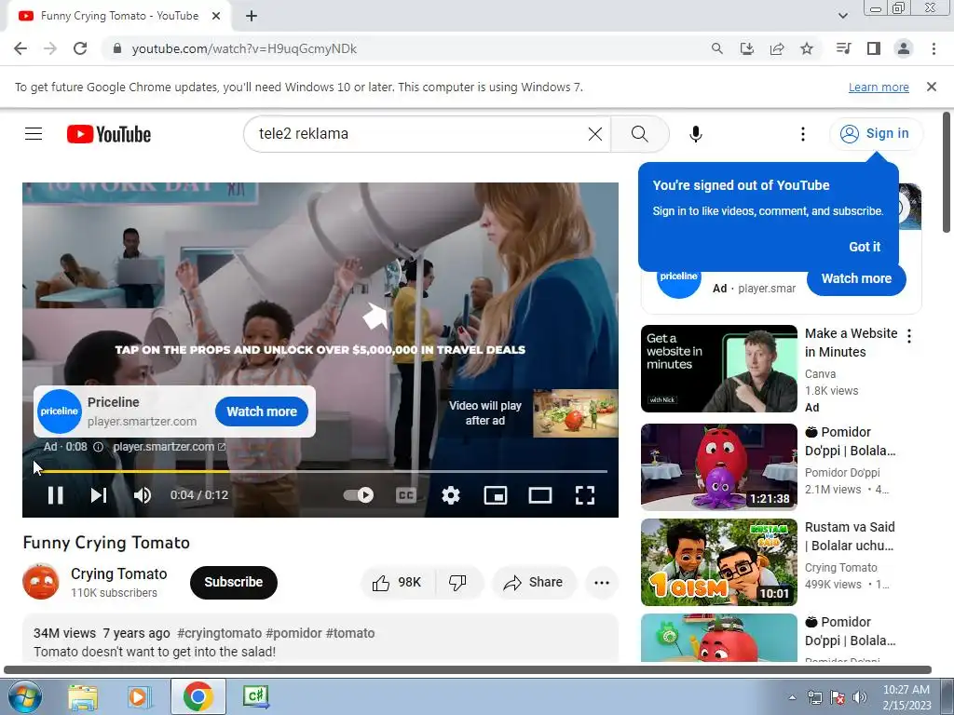Pause the video playback

[x=55, y=495]
